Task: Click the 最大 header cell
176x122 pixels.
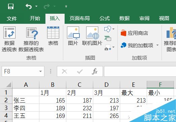Action: (x=134, y=93)
